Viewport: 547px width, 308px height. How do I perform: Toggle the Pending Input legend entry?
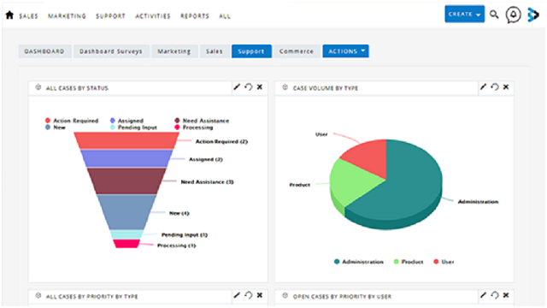[133, 127]
